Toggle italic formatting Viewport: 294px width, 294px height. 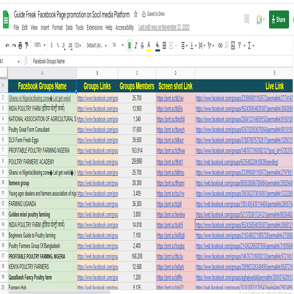pyautogui.click(x=136, y=45)
